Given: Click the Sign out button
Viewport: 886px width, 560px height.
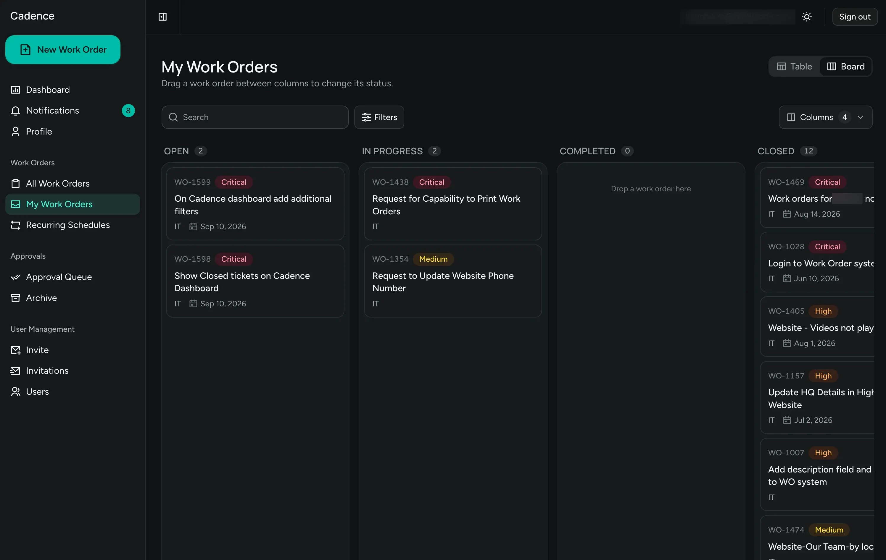Looking at the screenshot, I should point(855,17).
